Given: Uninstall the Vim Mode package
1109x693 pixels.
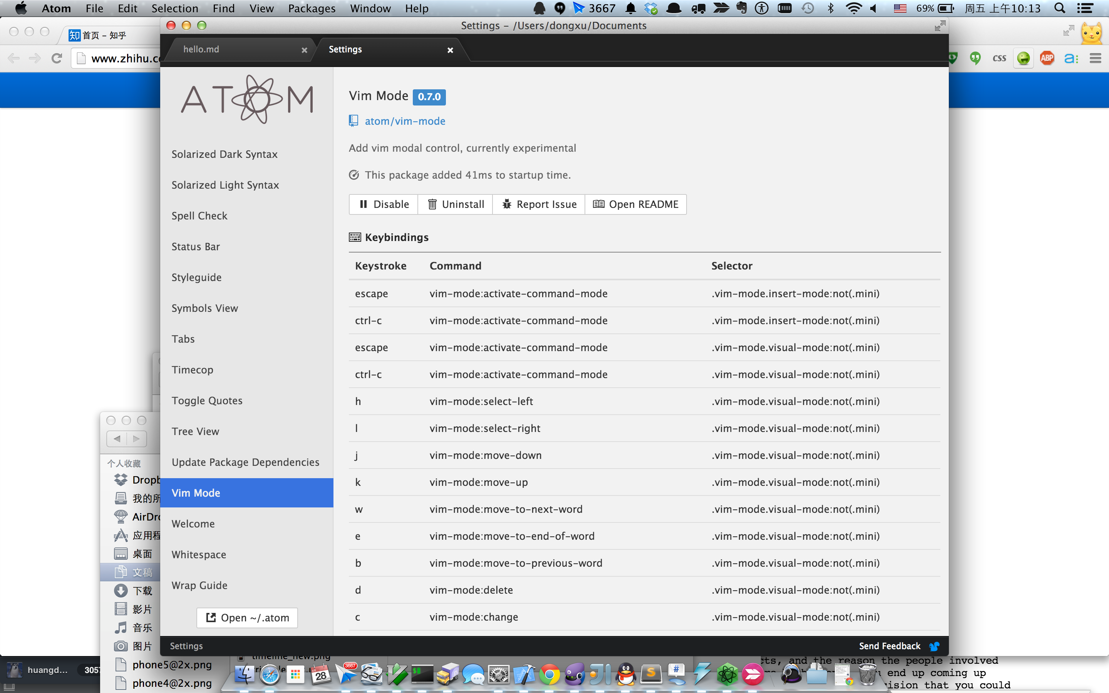Looking at the screenshot, I should [x=456, y=204].
